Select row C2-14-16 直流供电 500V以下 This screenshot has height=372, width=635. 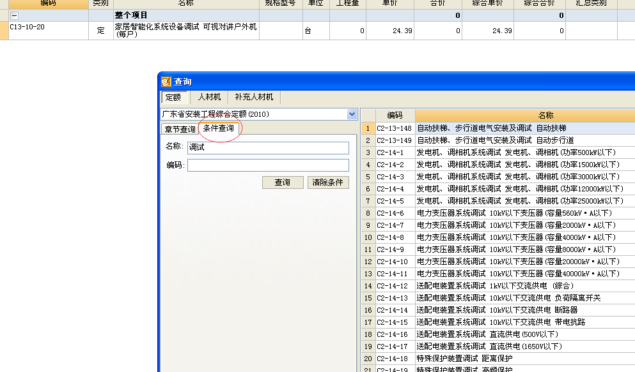coord(498,334)
